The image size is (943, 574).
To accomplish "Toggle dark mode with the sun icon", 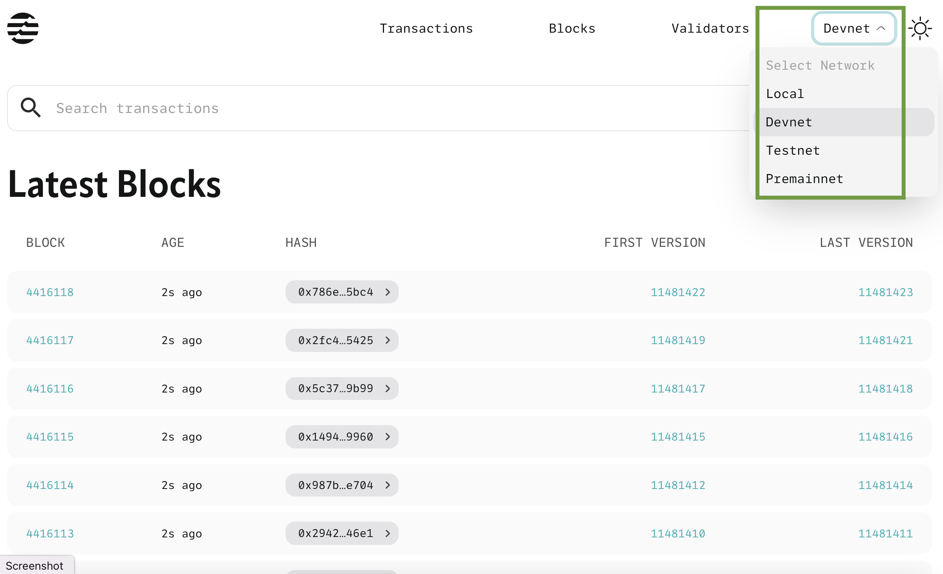I will coord(921,28).
